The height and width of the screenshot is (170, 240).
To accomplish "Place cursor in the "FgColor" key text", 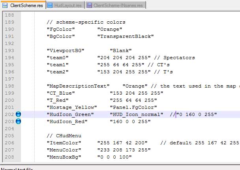I will [x=59, y=29].
